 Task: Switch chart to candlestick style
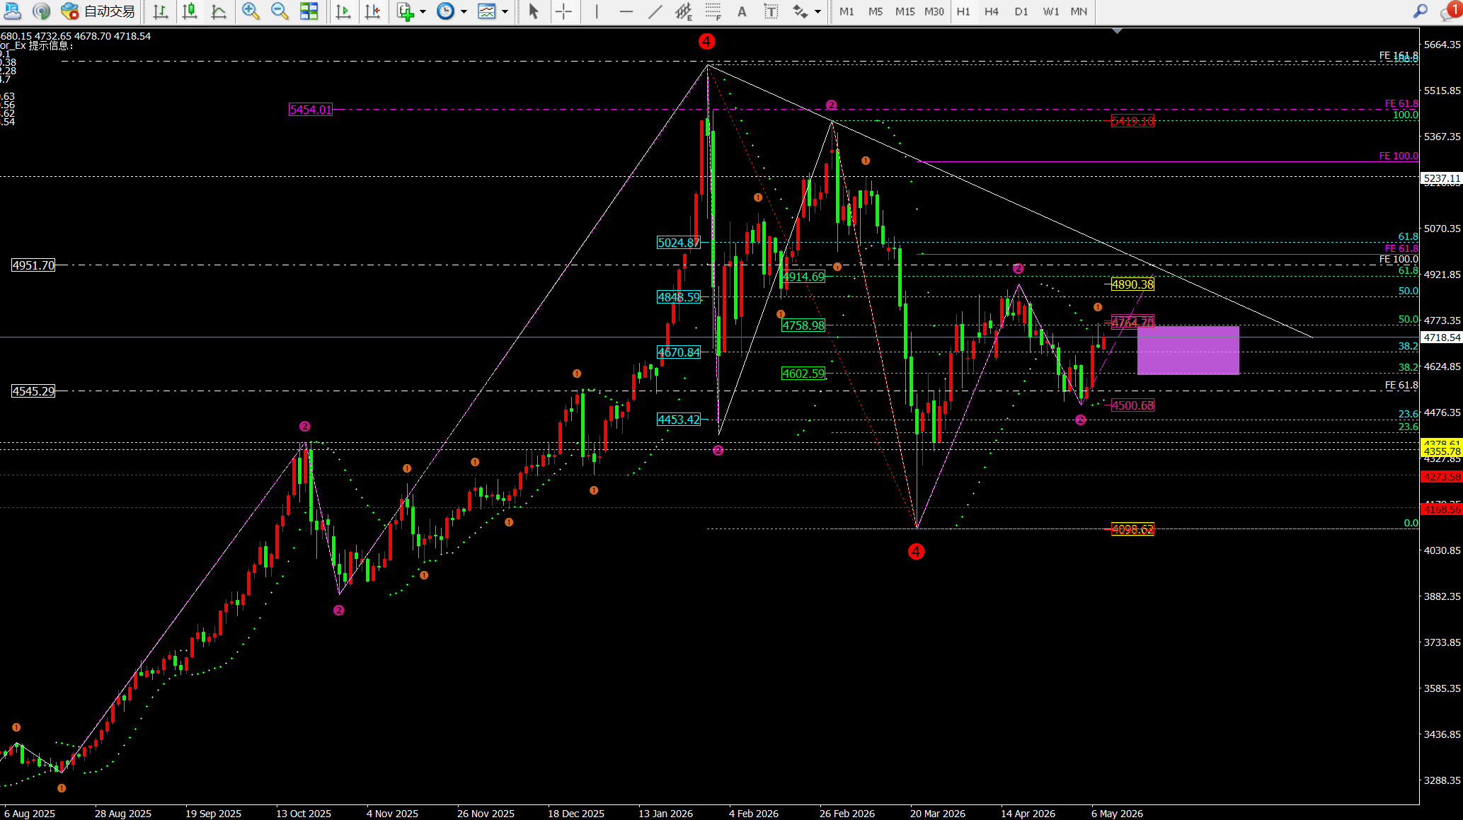tap(190, 11)
